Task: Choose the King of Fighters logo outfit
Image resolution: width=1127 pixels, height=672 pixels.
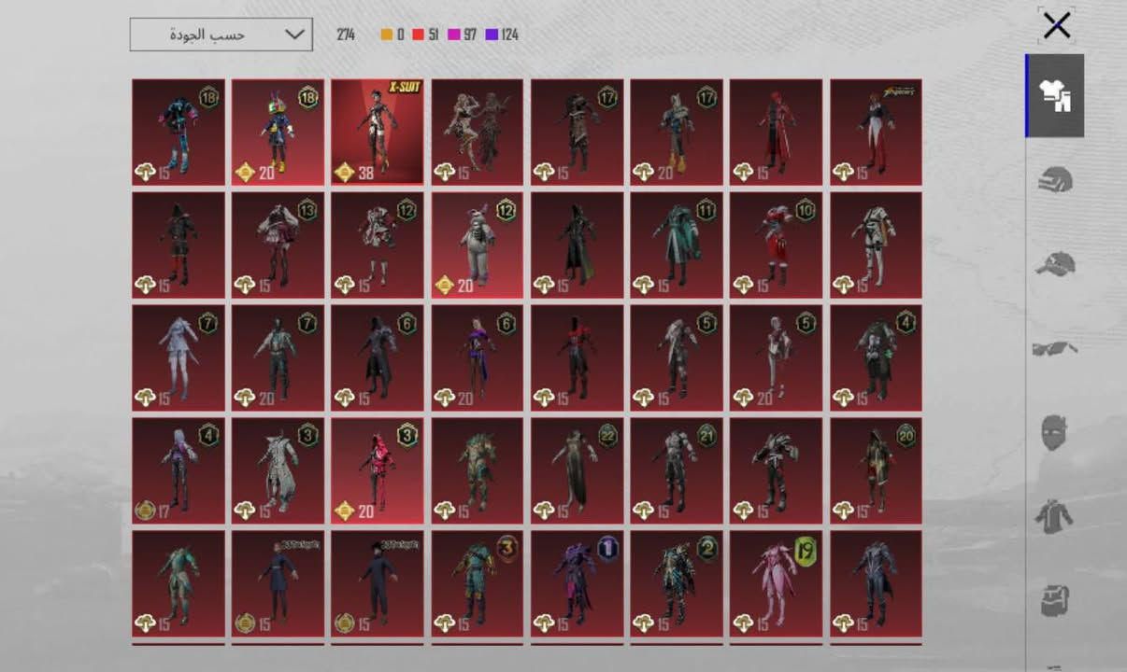Action: (x=876, y=132)
